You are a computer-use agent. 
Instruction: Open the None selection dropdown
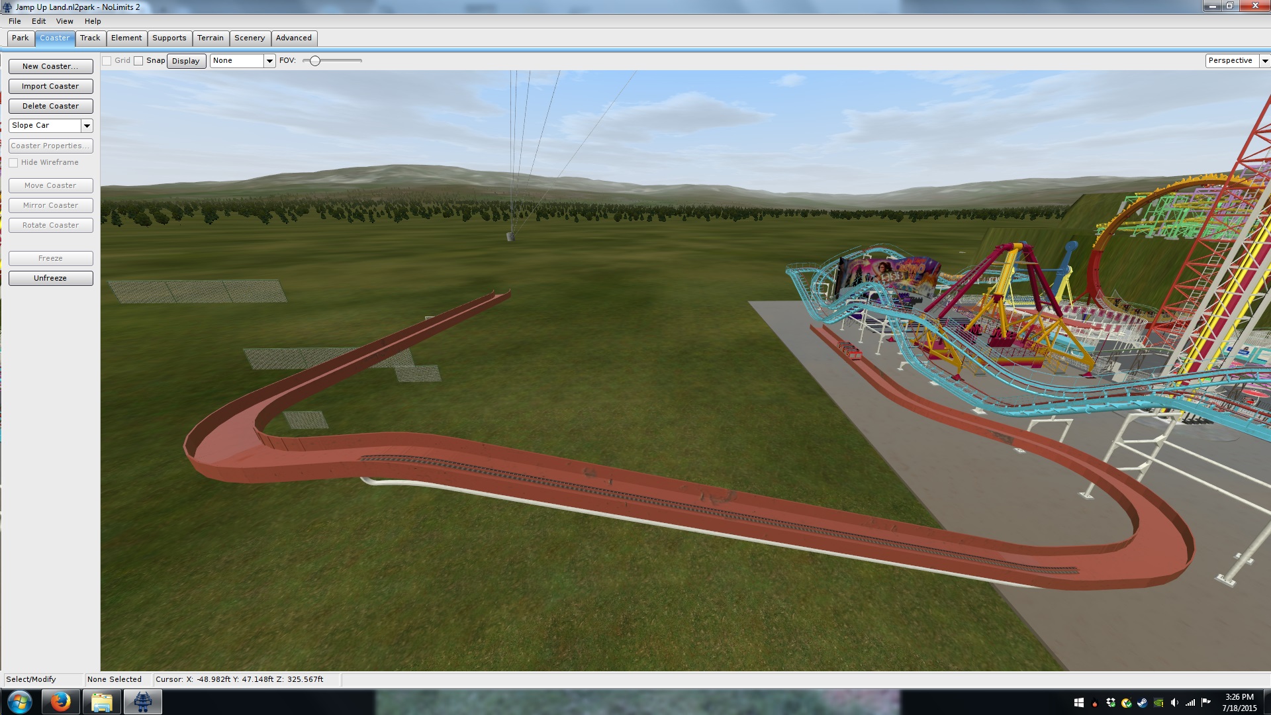pos(269,61)
